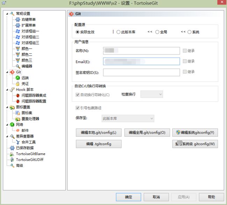Click the bug icon beside 问题跟踪器集成
Screen dimensions: 227x205
pyautogui.click(x=18, y=95)
